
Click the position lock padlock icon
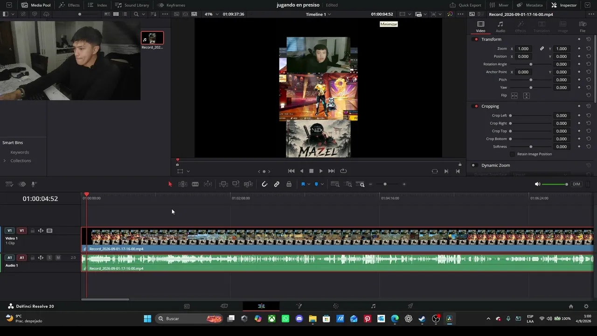tap(289, 184)
